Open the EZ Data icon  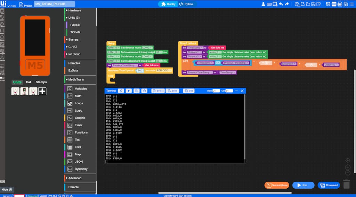[x=328, y=4]
